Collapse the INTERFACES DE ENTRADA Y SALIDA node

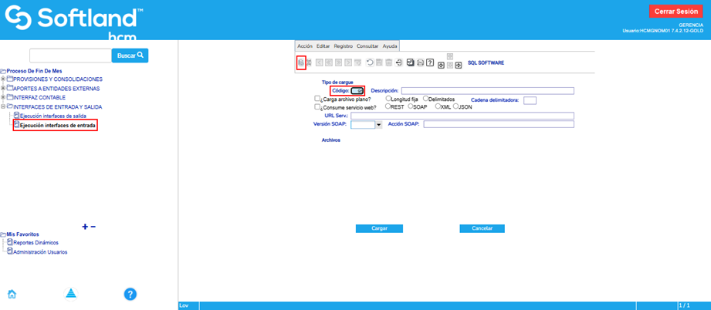(4, 106)
